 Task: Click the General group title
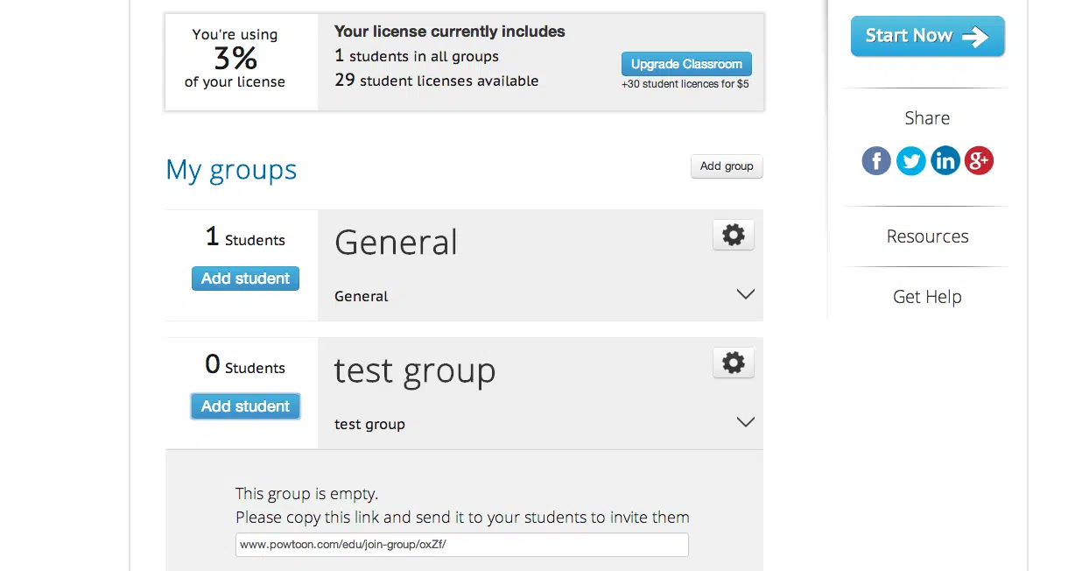[x=396, y=243]
